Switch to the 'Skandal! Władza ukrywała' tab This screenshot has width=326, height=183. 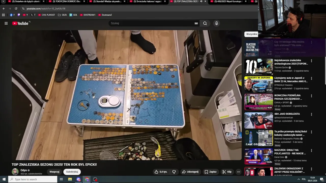pos(106,2)
